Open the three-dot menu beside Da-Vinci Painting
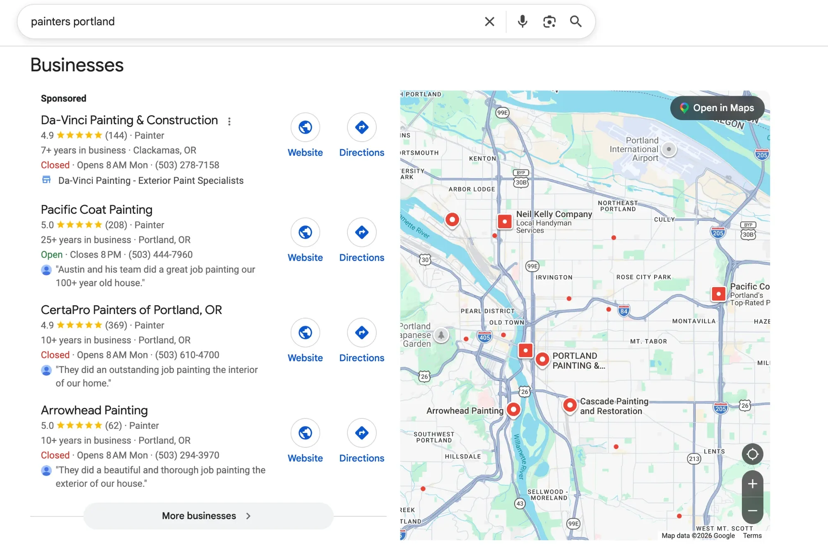828x546 pixels. pyautogui.click(x=229, y=121)
